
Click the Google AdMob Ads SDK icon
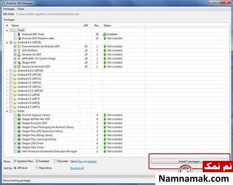(19, 119)
